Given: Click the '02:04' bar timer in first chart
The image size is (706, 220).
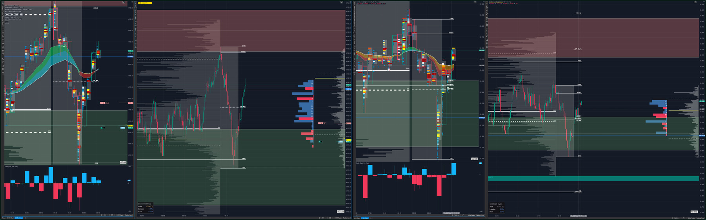Looking at the screenshot, I should click(123, 162).
